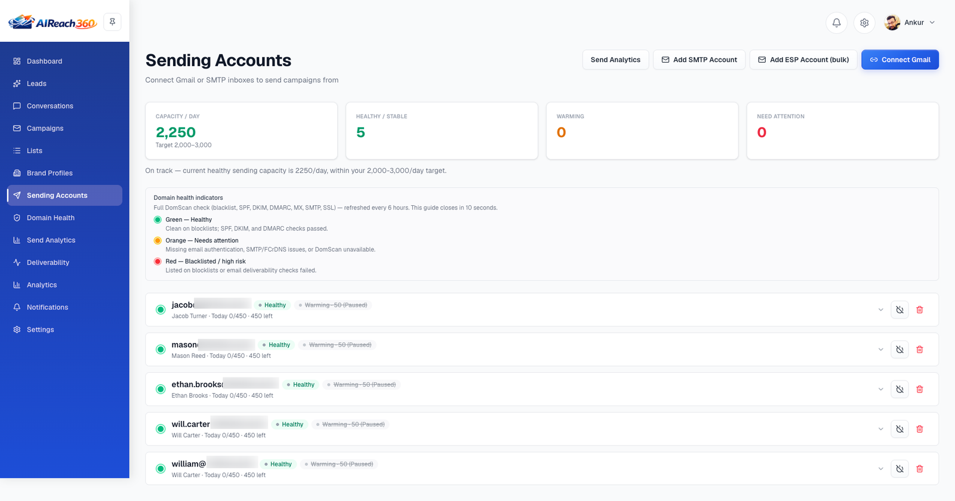
Task: Click ethan.brooks account green status circle
Action: [161, 389]
